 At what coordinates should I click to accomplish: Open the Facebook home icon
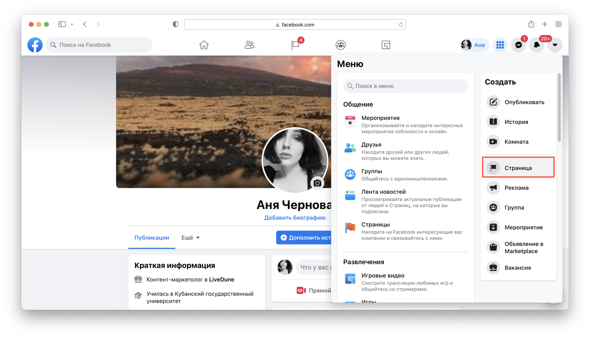(204, 45)
